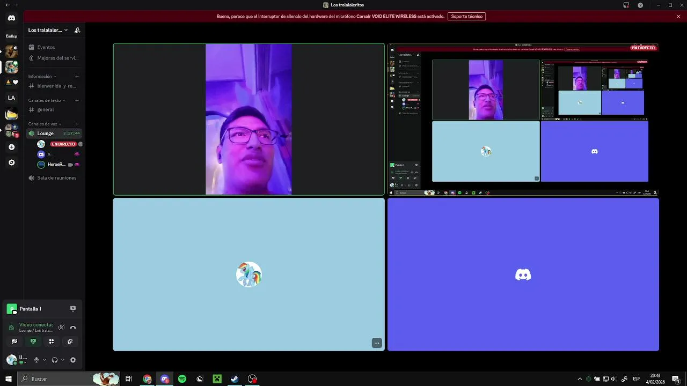The width and height of the screenshot is (687, 386).
Task: Join Sala de reuniones voice channel
Action: (54, 177)
